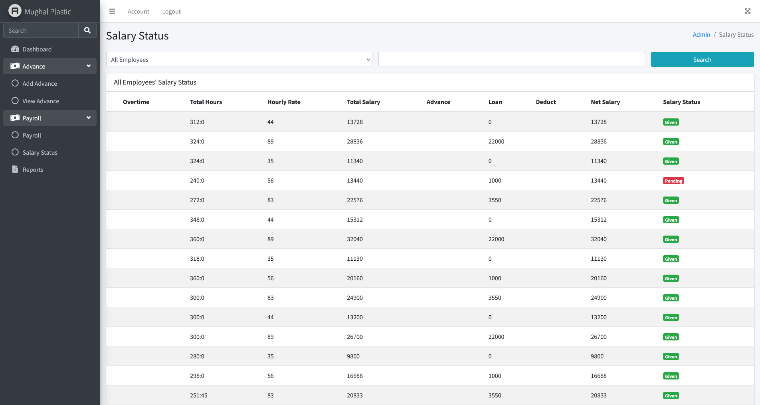Follow the Admin breadcrumb link
The width and height of the screenshot is (760, 405).
pos(701,35)
